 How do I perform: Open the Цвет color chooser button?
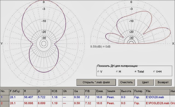click(x=145, y=82)
